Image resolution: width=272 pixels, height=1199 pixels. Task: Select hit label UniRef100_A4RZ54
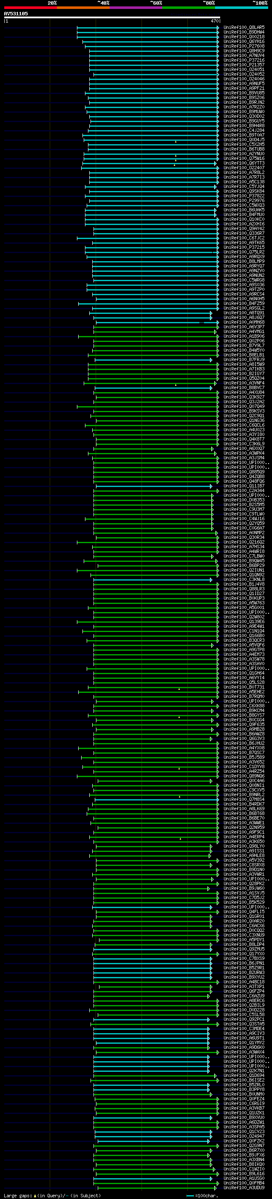(x=244, y=771)
